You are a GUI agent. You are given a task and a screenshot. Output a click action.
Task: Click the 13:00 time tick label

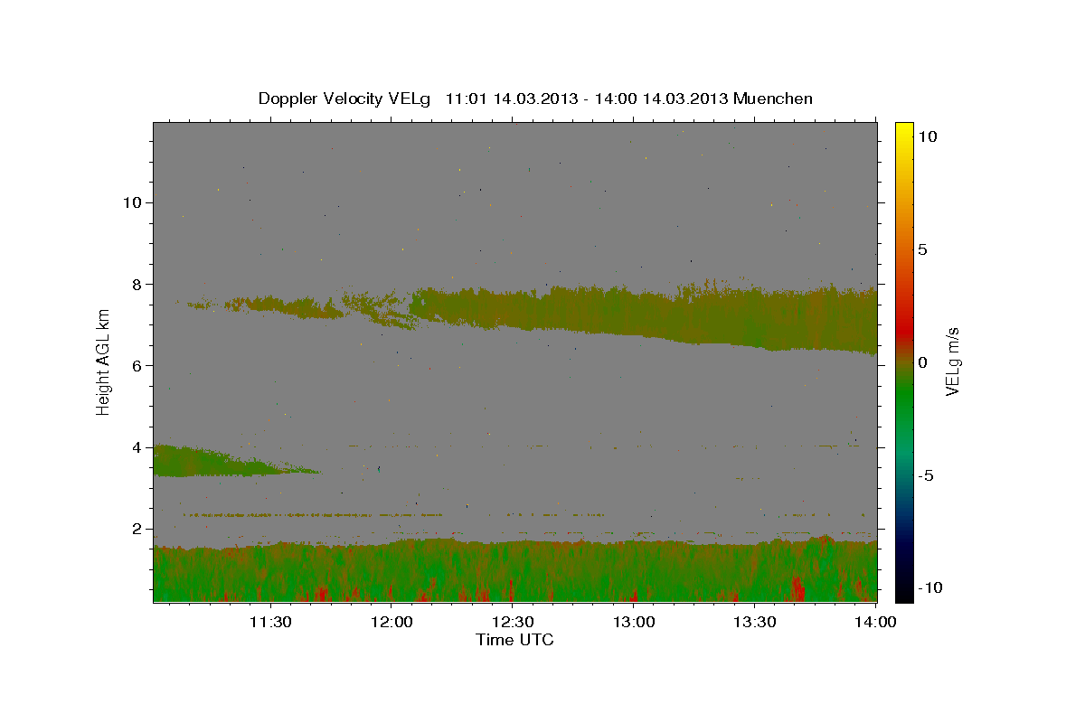pyautogui.click(x=633, y=622)
